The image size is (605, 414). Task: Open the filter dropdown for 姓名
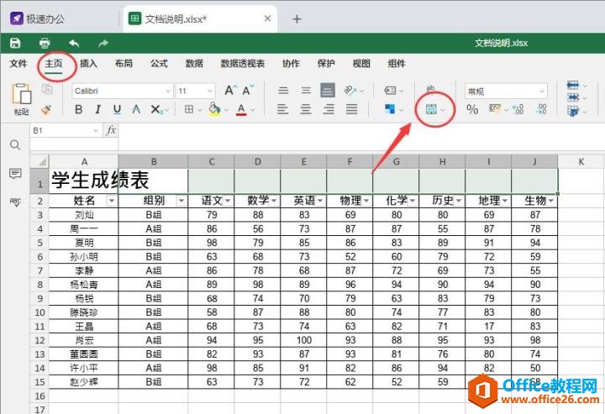[x=112, y=201]
